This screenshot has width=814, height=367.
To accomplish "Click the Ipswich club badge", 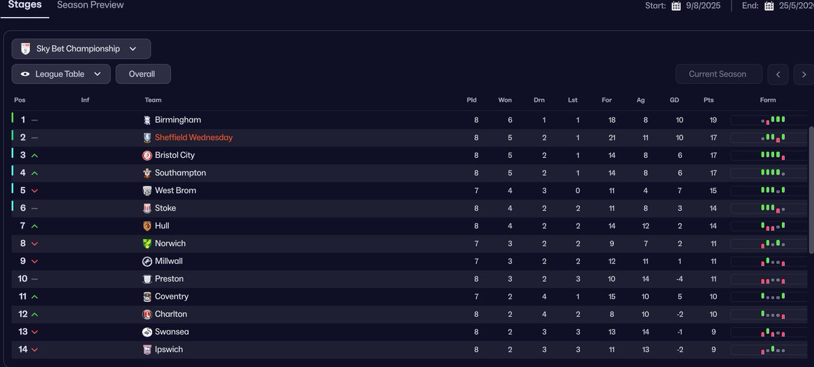I will pos(147,349).
